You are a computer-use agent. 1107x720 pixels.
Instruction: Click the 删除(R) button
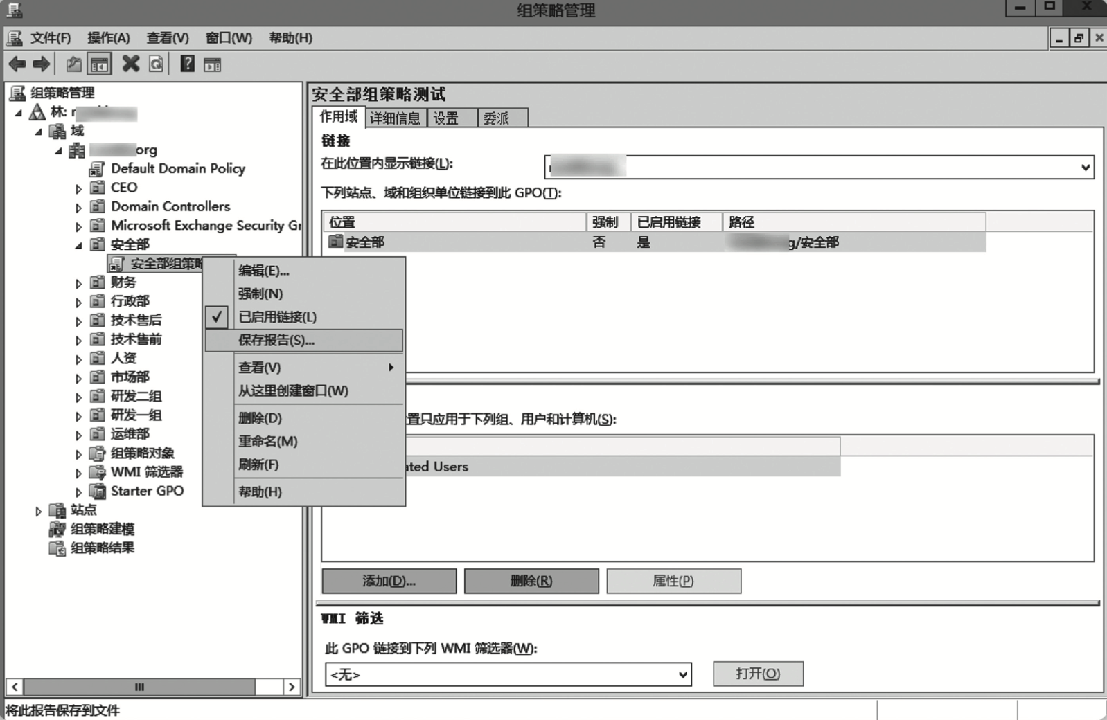(x=531, y=581)
